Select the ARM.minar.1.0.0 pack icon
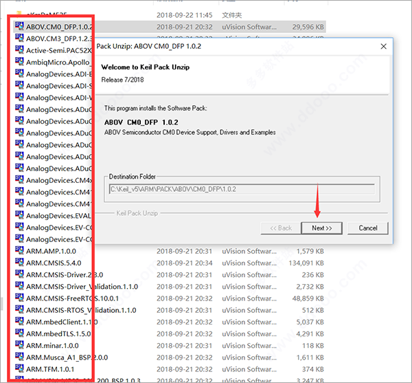The height and width of the screenshot is (383, 412). (x=19, y=345)
